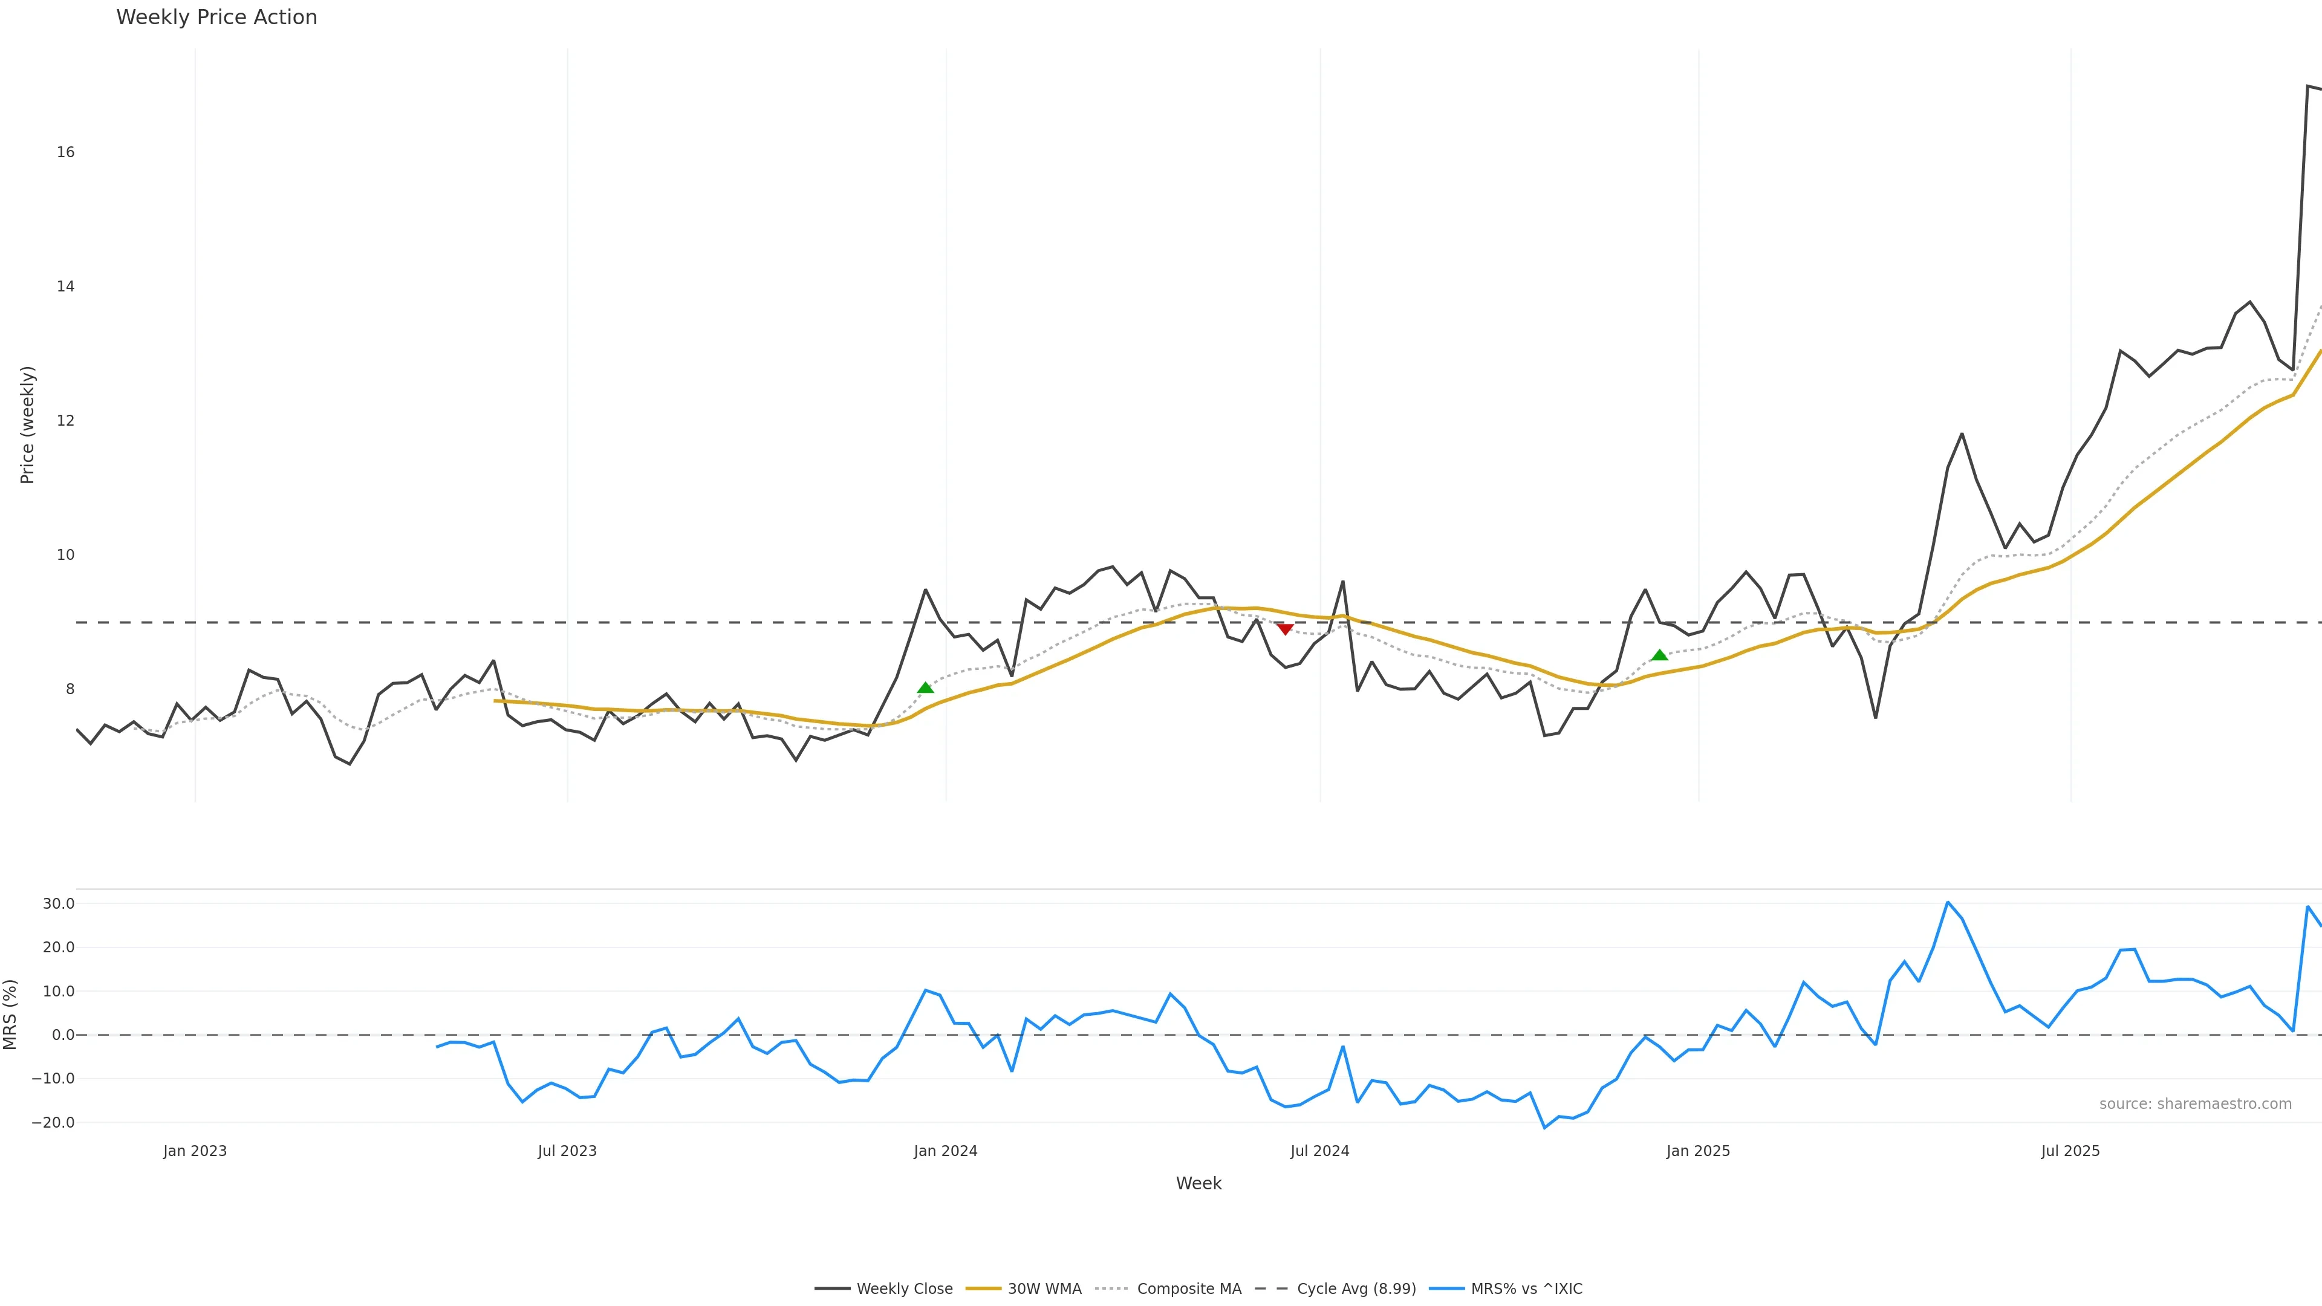Click the MRS (%) y-axis title
The width and height of the screenshot is (2322, 1306).
tap(11, 1014)
